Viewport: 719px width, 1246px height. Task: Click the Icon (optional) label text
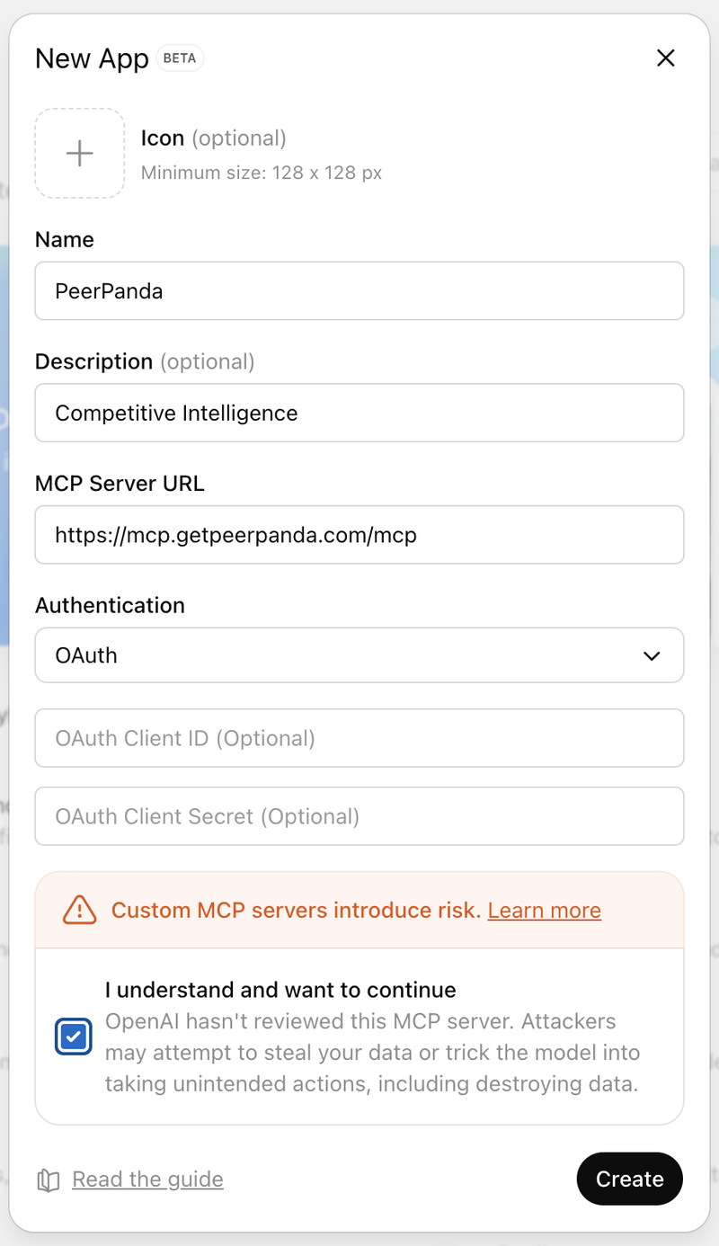click(x=163, y=138)
